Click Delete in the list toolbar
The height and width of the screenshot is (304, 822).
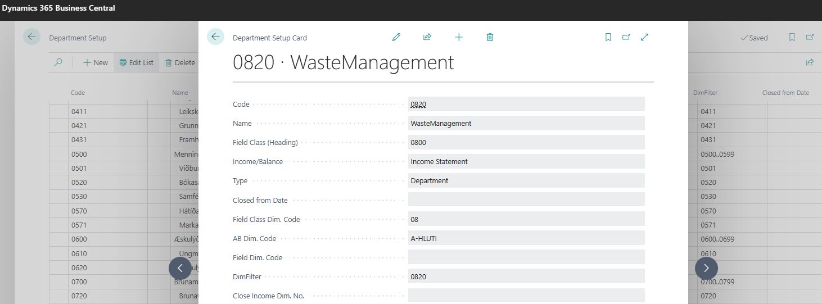[x=180, y=62]
